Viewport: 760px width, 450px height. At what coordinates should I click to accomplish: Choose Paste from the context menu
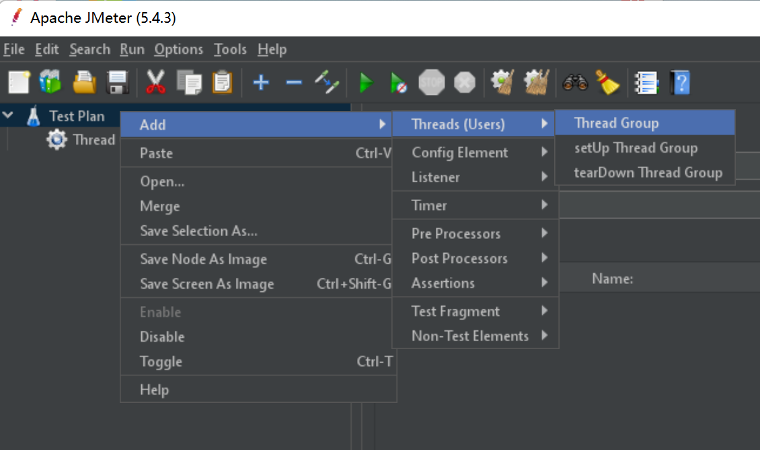[256, 153]
